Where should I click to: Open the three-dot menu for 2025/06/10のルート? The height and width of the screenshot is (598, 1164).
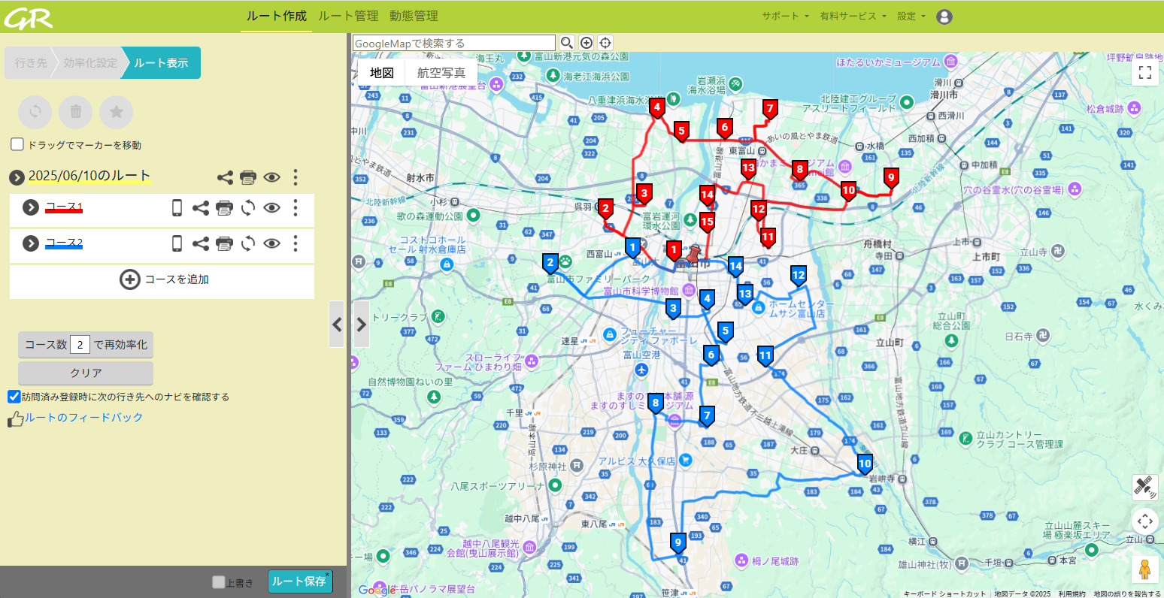coord(295,177)
